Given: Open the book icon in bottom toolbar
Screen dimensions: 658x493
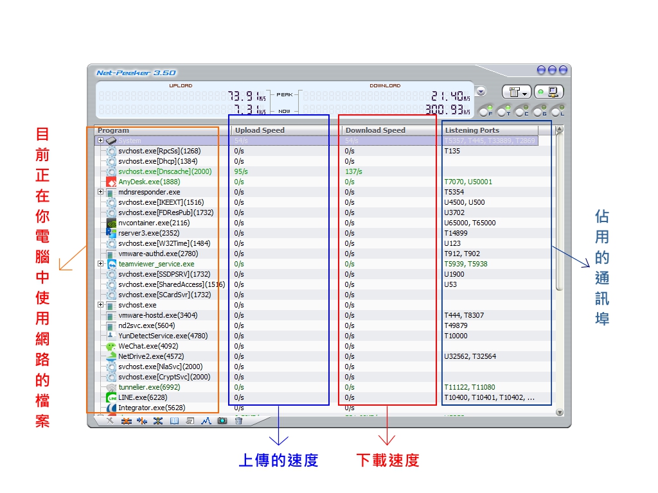Looking at the screenshot, I should coord(174,421).
